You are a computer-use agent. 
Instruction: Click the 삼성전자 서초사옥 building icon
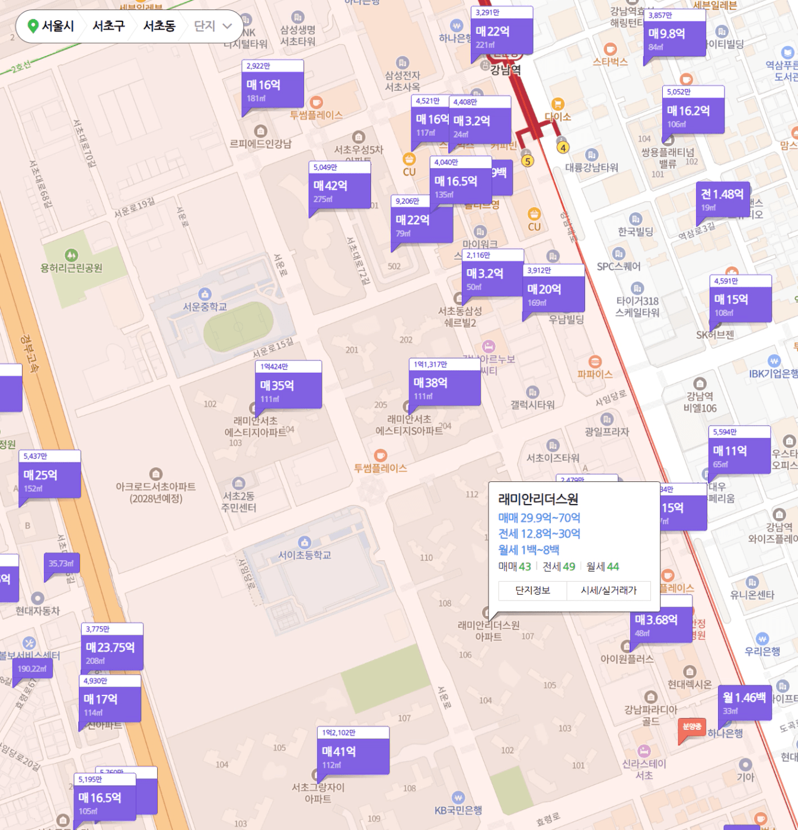(403, 63)
